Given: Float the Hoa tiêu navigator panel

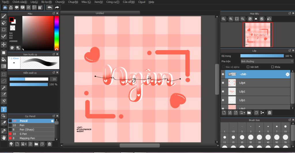Looking at the screenshot, I should [290, 13].
